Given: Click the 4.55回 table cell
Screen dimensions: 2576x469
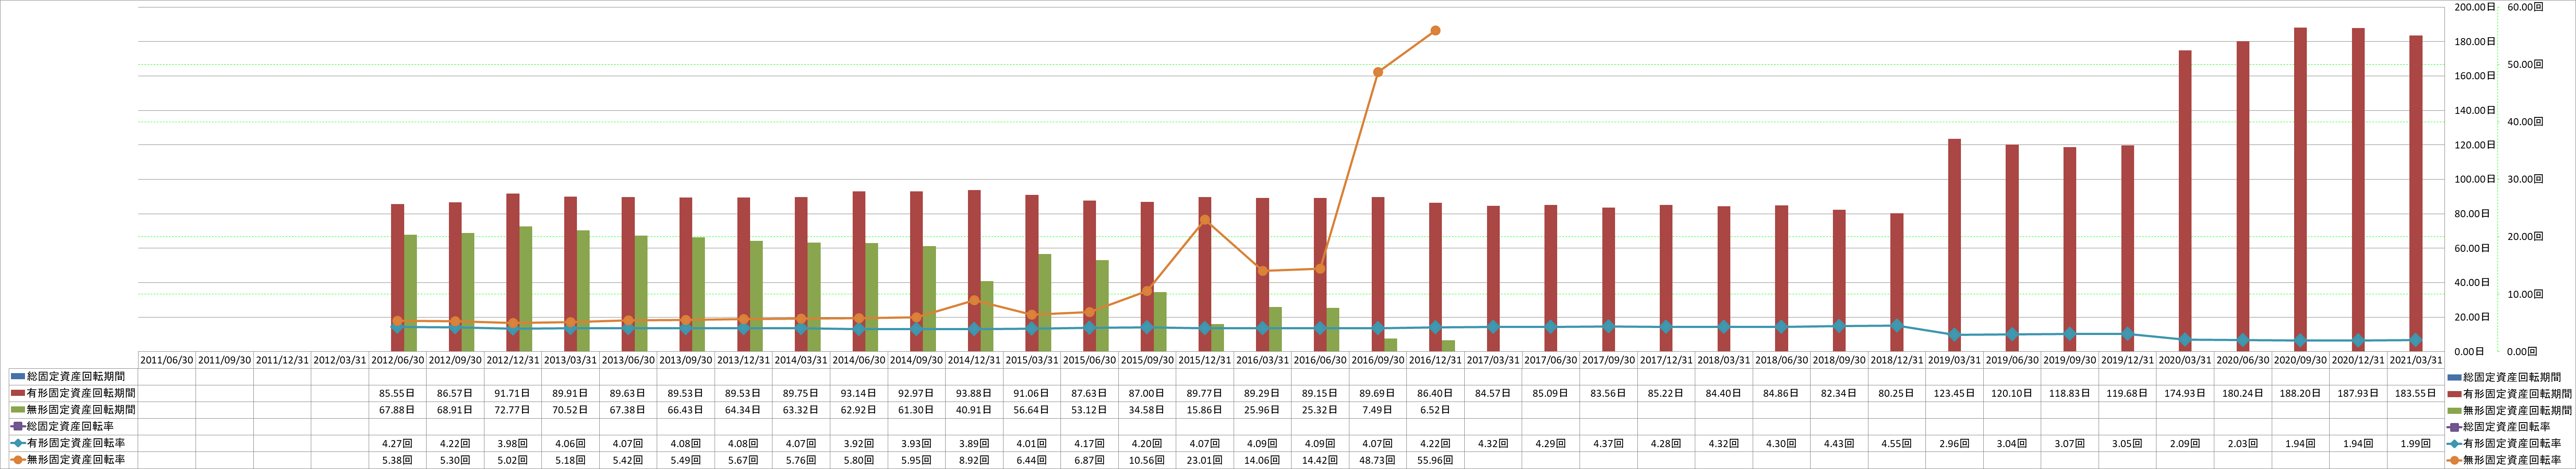Looking at the screenshot, I should point(1898,443).
